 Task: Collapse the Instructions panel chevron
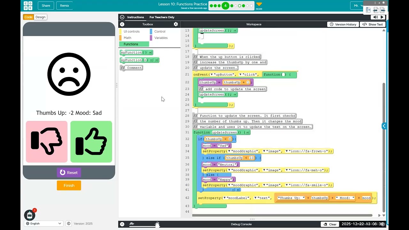tap(122, 17)
